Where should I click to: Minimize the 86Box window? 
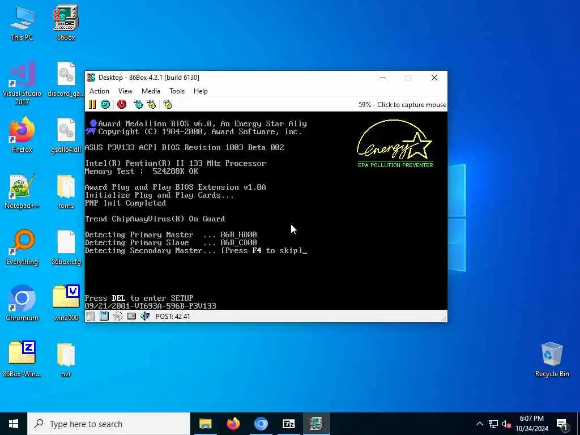click(x=383, y=78)
